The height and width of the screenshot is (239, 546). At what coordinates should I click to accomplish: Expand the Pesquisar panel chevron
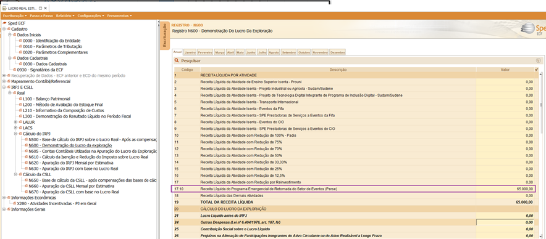539,60
